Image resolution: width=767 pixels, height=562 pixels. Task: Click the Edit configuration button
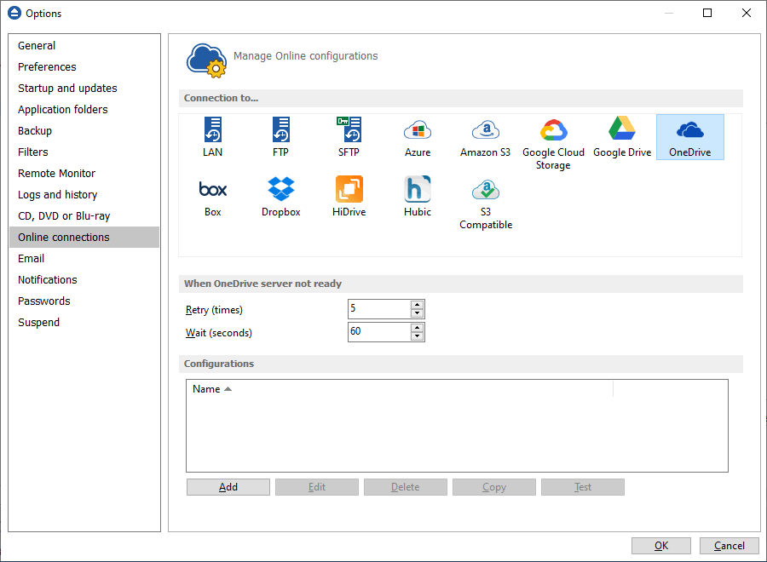(316, 487)
